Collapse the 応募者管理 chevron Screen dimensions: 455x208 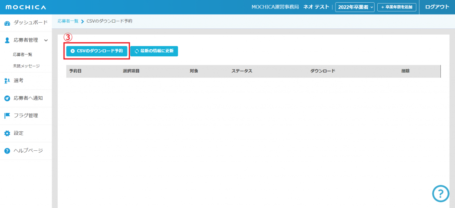46,40
